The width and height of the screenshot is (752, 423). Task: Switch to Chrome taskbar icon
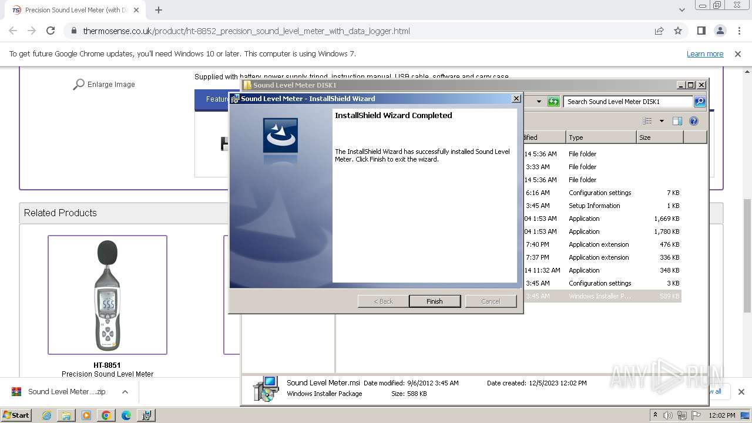coord(106,415)
